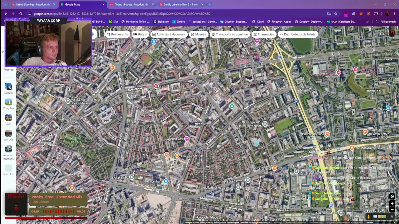This screenshot has width=399, height=224.
Task: Select Distributeurs de billets chip
Action: point(297,34)
